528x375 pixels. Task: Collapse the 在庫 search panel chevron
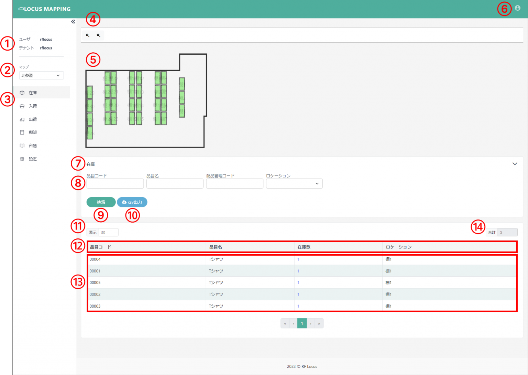point(515,164)
